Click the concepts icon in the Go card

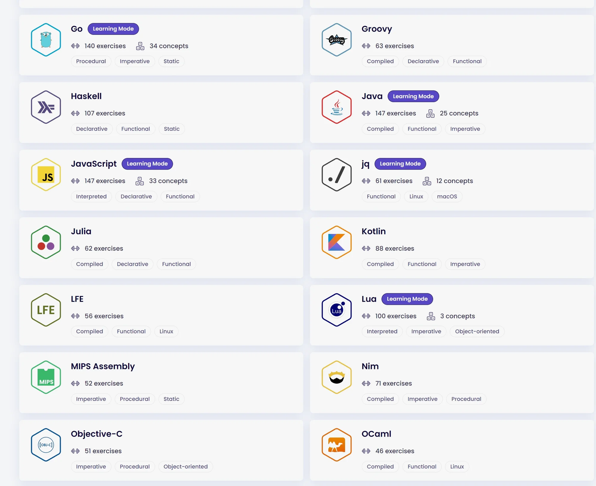tap(140, 46)
